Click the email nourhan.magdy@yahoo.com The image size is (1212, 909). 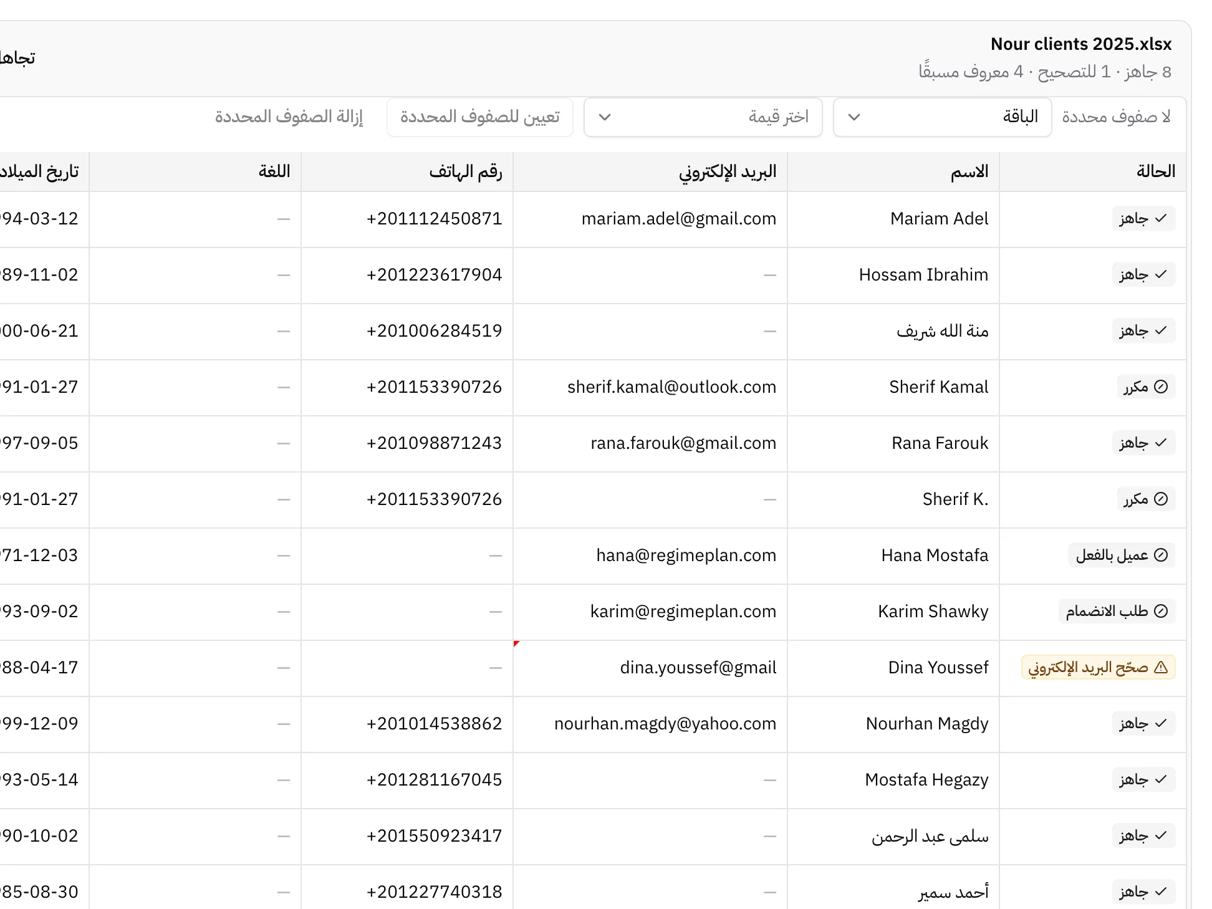click(x=665, y=724)
